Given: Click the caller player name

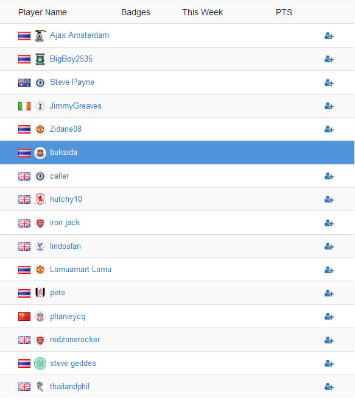Looking at the screenshot, I should [59, 176].
